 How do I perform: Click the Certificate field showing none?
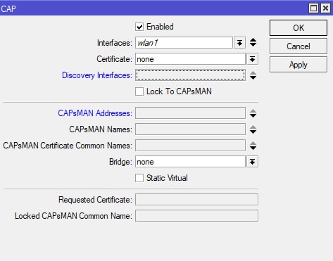click(190, 59)
